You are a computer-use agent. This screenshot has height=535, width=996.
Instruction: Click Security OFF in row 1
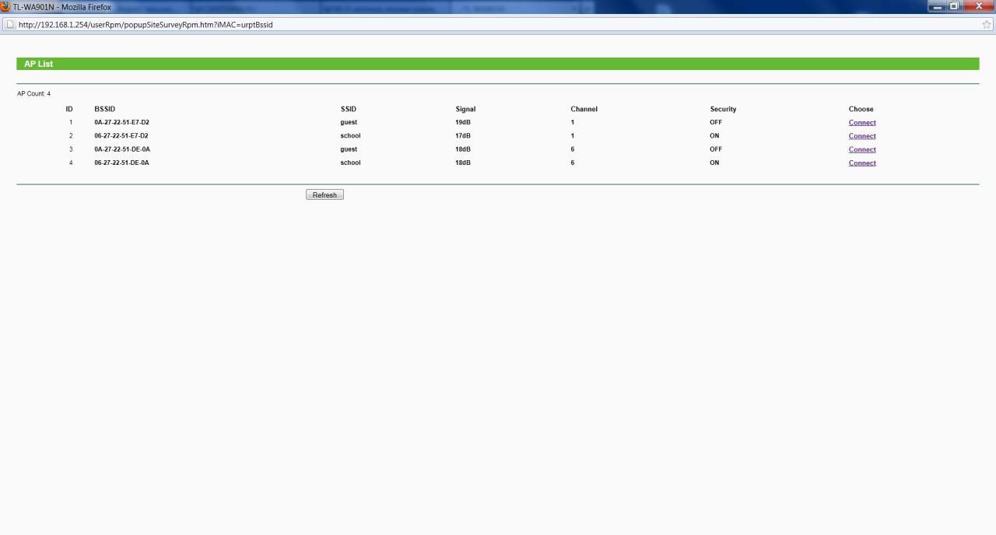coord(716,123)
